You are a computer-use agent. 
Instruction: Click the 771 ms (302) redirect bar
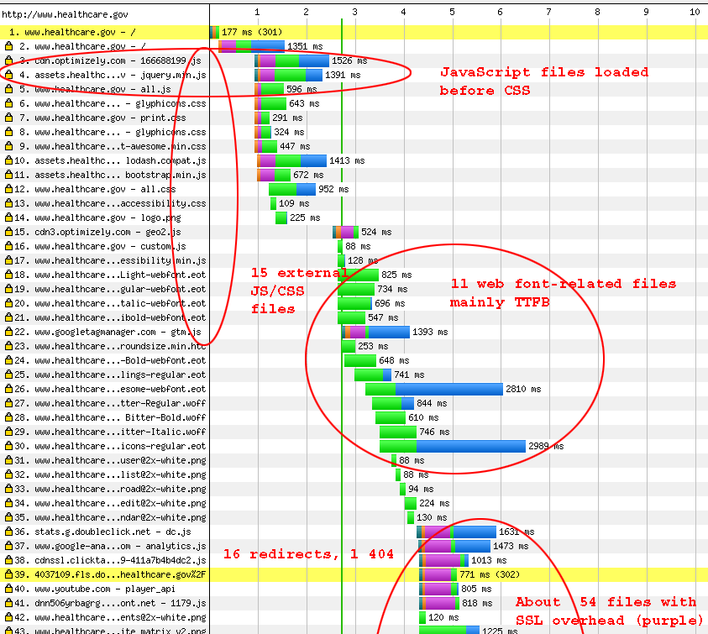tap(438, 575)
